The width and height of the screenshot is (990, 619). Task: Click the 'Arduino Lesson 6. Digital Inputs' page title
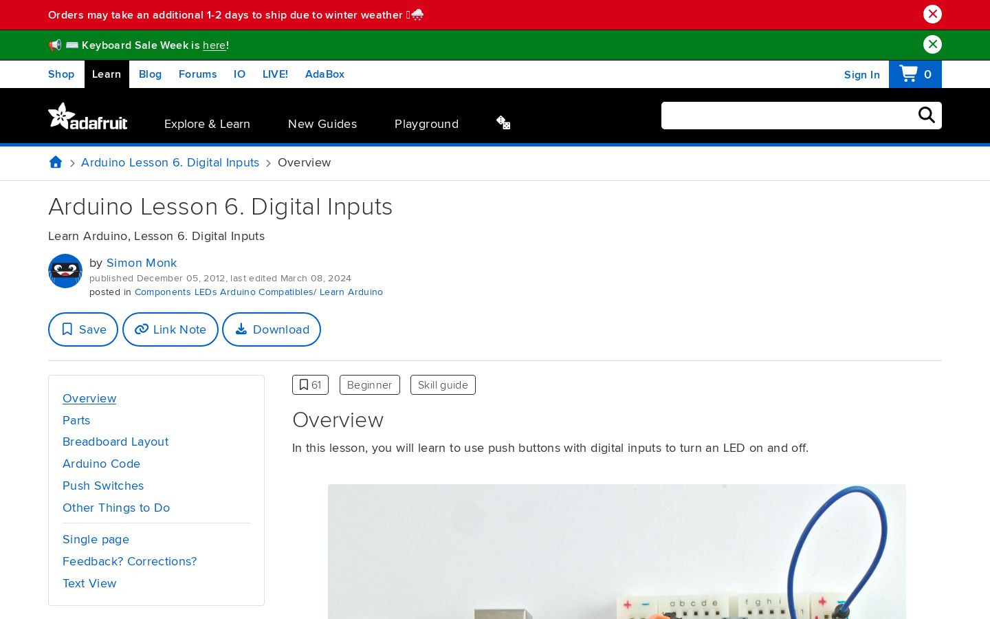point(220,206)
